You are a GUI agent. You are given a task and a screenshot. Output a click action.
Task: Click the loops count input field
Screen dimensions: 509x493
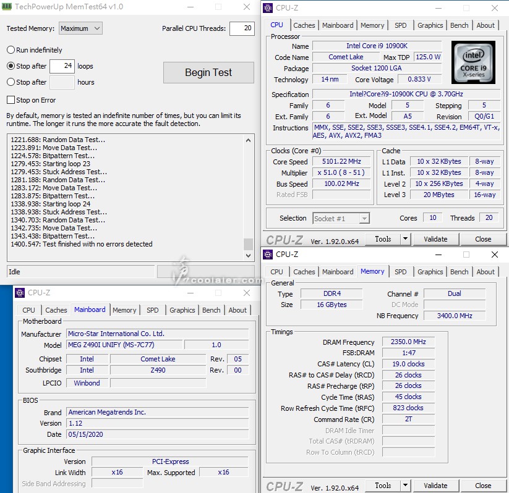click(x=62, y=66)
